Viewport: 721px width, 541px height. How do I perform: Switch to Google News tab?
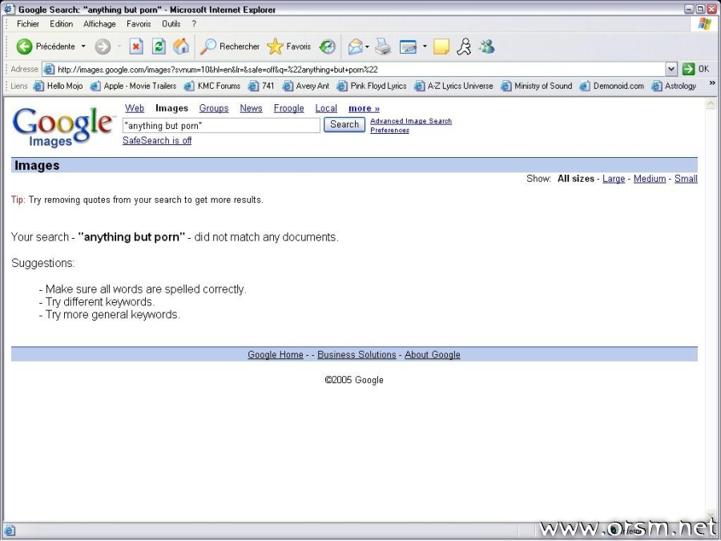pos(251,108)
